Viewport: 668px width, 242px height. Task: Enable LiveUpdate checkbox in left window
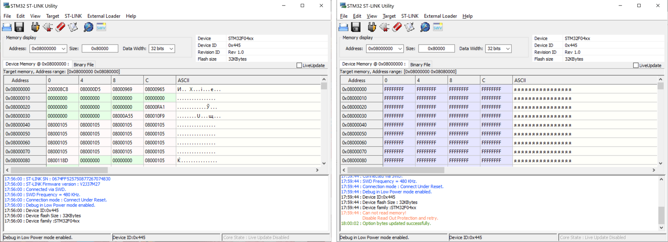[299, 65]
